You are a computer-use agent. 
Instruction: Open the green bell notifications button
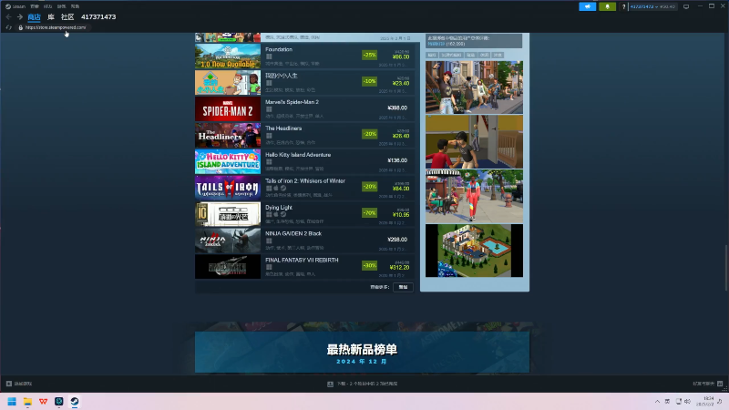(x=607, y=6)
